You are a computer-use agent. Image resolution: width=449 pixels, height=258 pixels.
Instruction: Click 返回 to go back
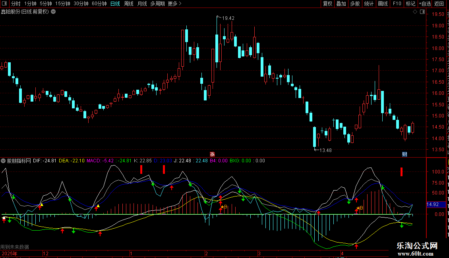click(439, 4)
